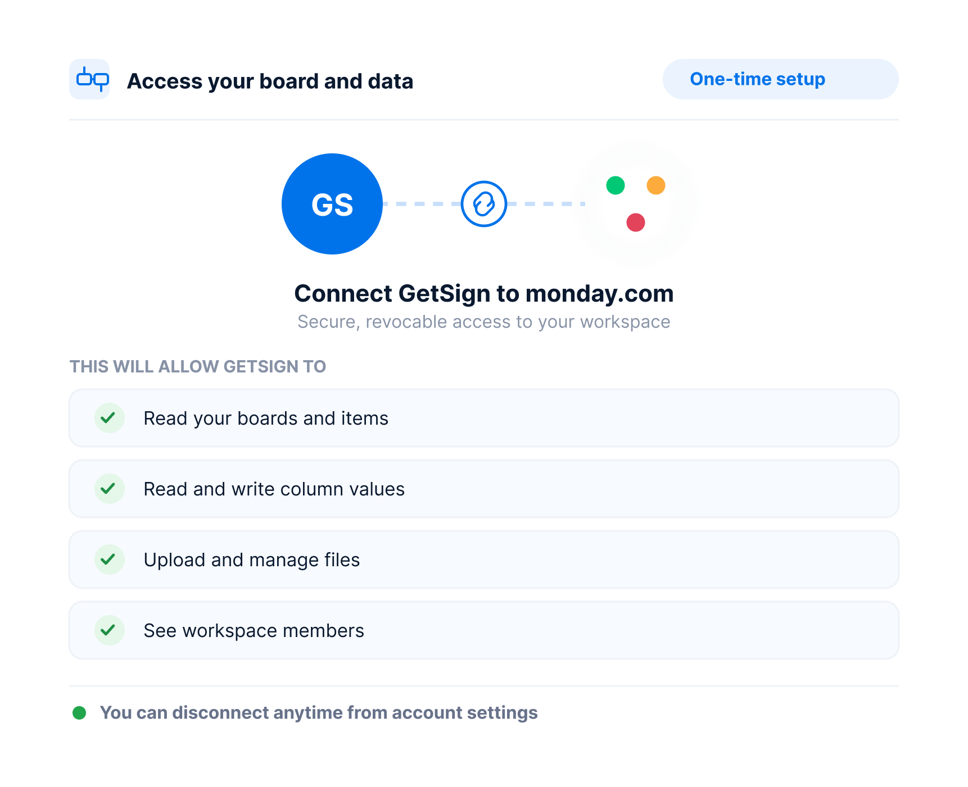Click checkmark beside Read your boards and items
Screen dimensions: 968x787
pos(109,418)
